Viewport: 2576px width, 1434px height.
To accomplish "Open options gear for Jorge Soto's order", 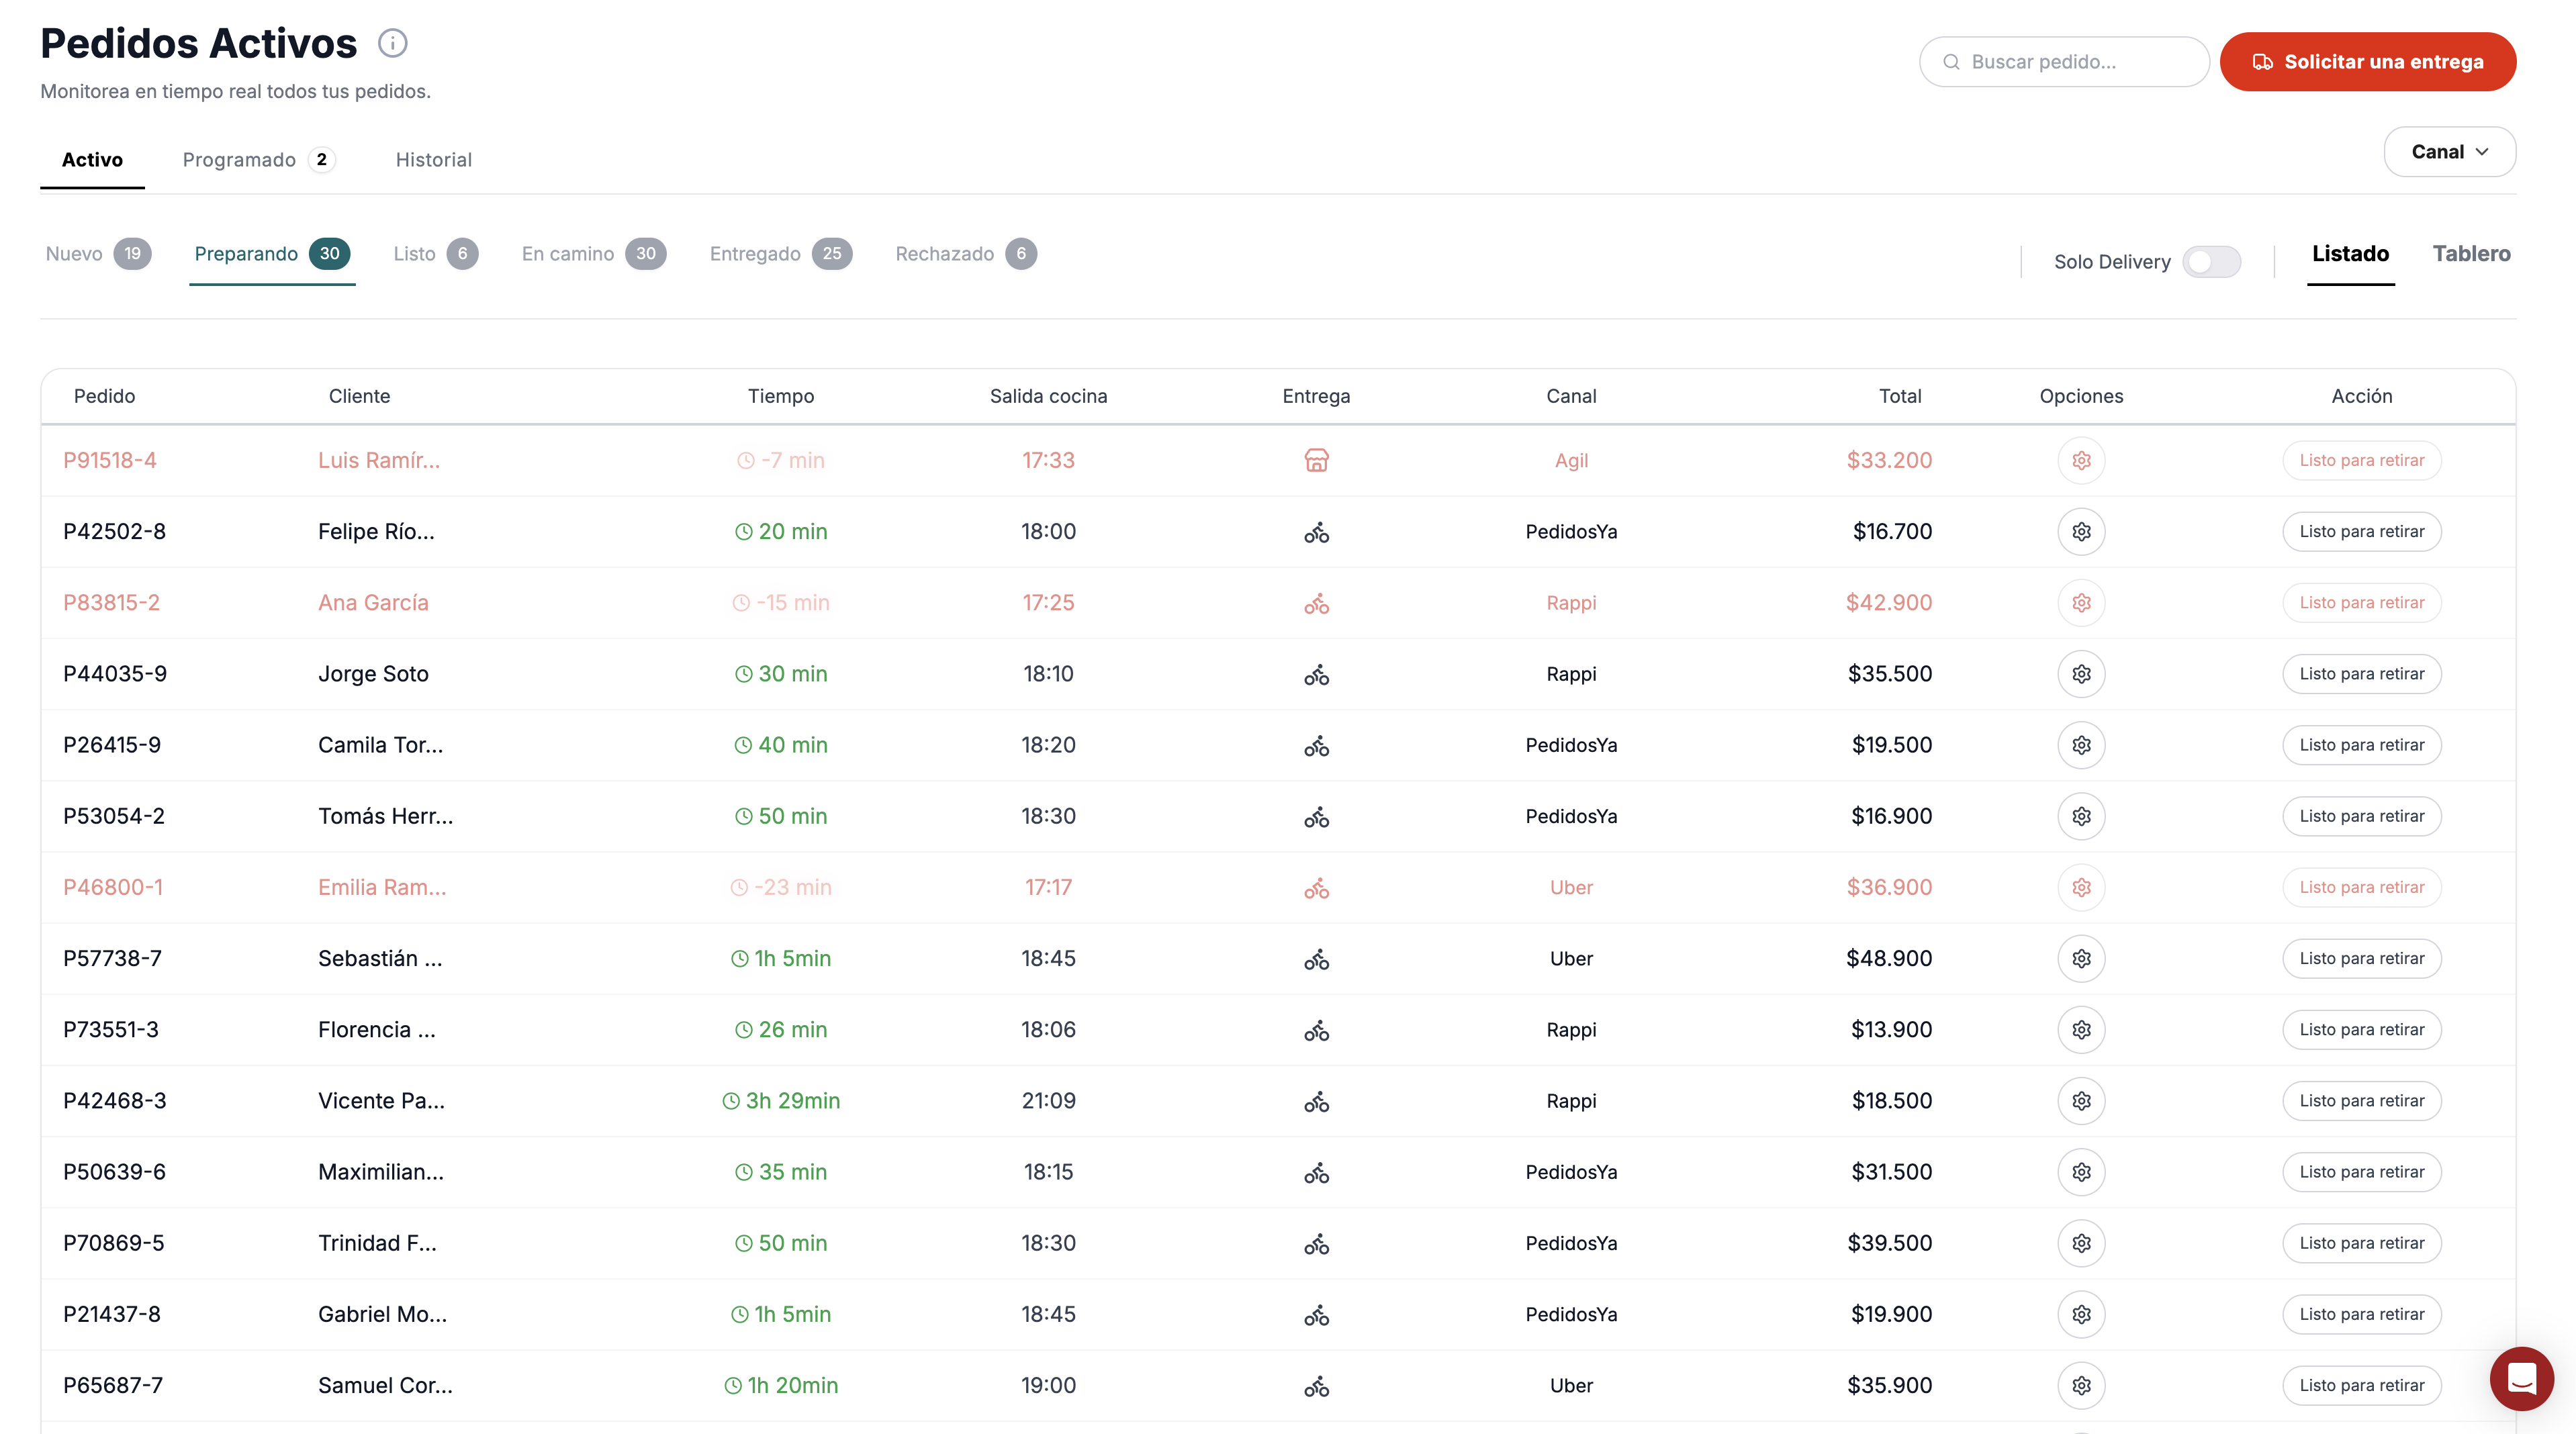I will click(2081, 674).
